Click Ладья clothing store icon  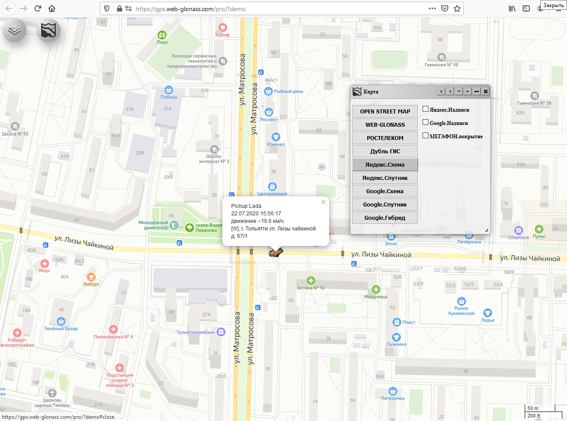488,313
